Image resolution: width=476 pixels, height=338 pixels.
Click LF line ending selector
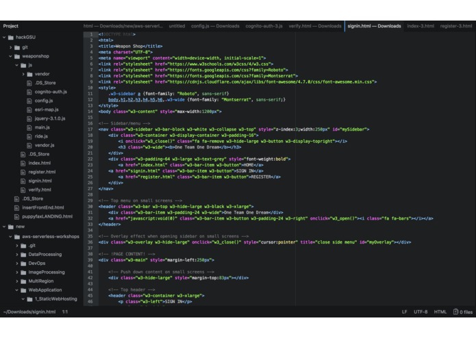[404, 311]
